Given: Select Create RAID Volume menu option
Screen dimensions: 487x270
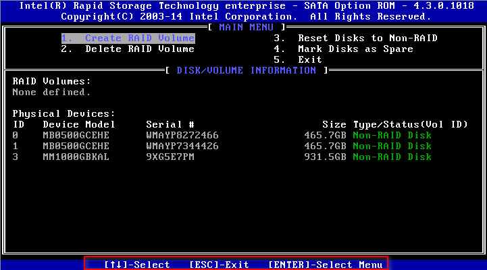Looking at the screenshot, I should click(x=128, y=38).
